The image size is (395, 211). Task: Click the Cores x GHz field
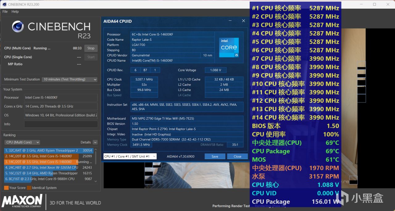tap(61, 106)
